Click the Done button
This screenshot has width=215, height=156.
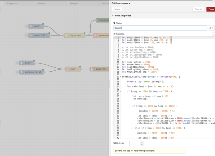coord(211,9)
